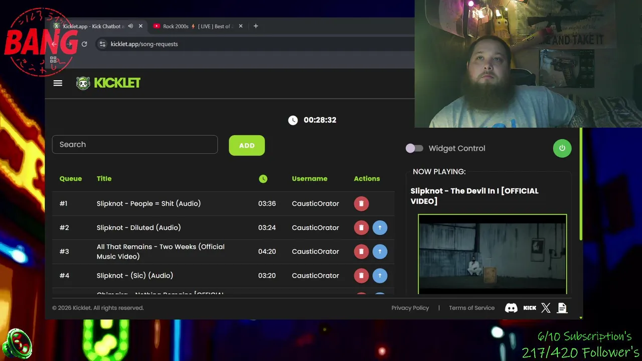Image resolution: width=642 pixels, height=361 pixels.
Task: Switch to the Rock 2000s LIVE tab
Action: [198, 26]
